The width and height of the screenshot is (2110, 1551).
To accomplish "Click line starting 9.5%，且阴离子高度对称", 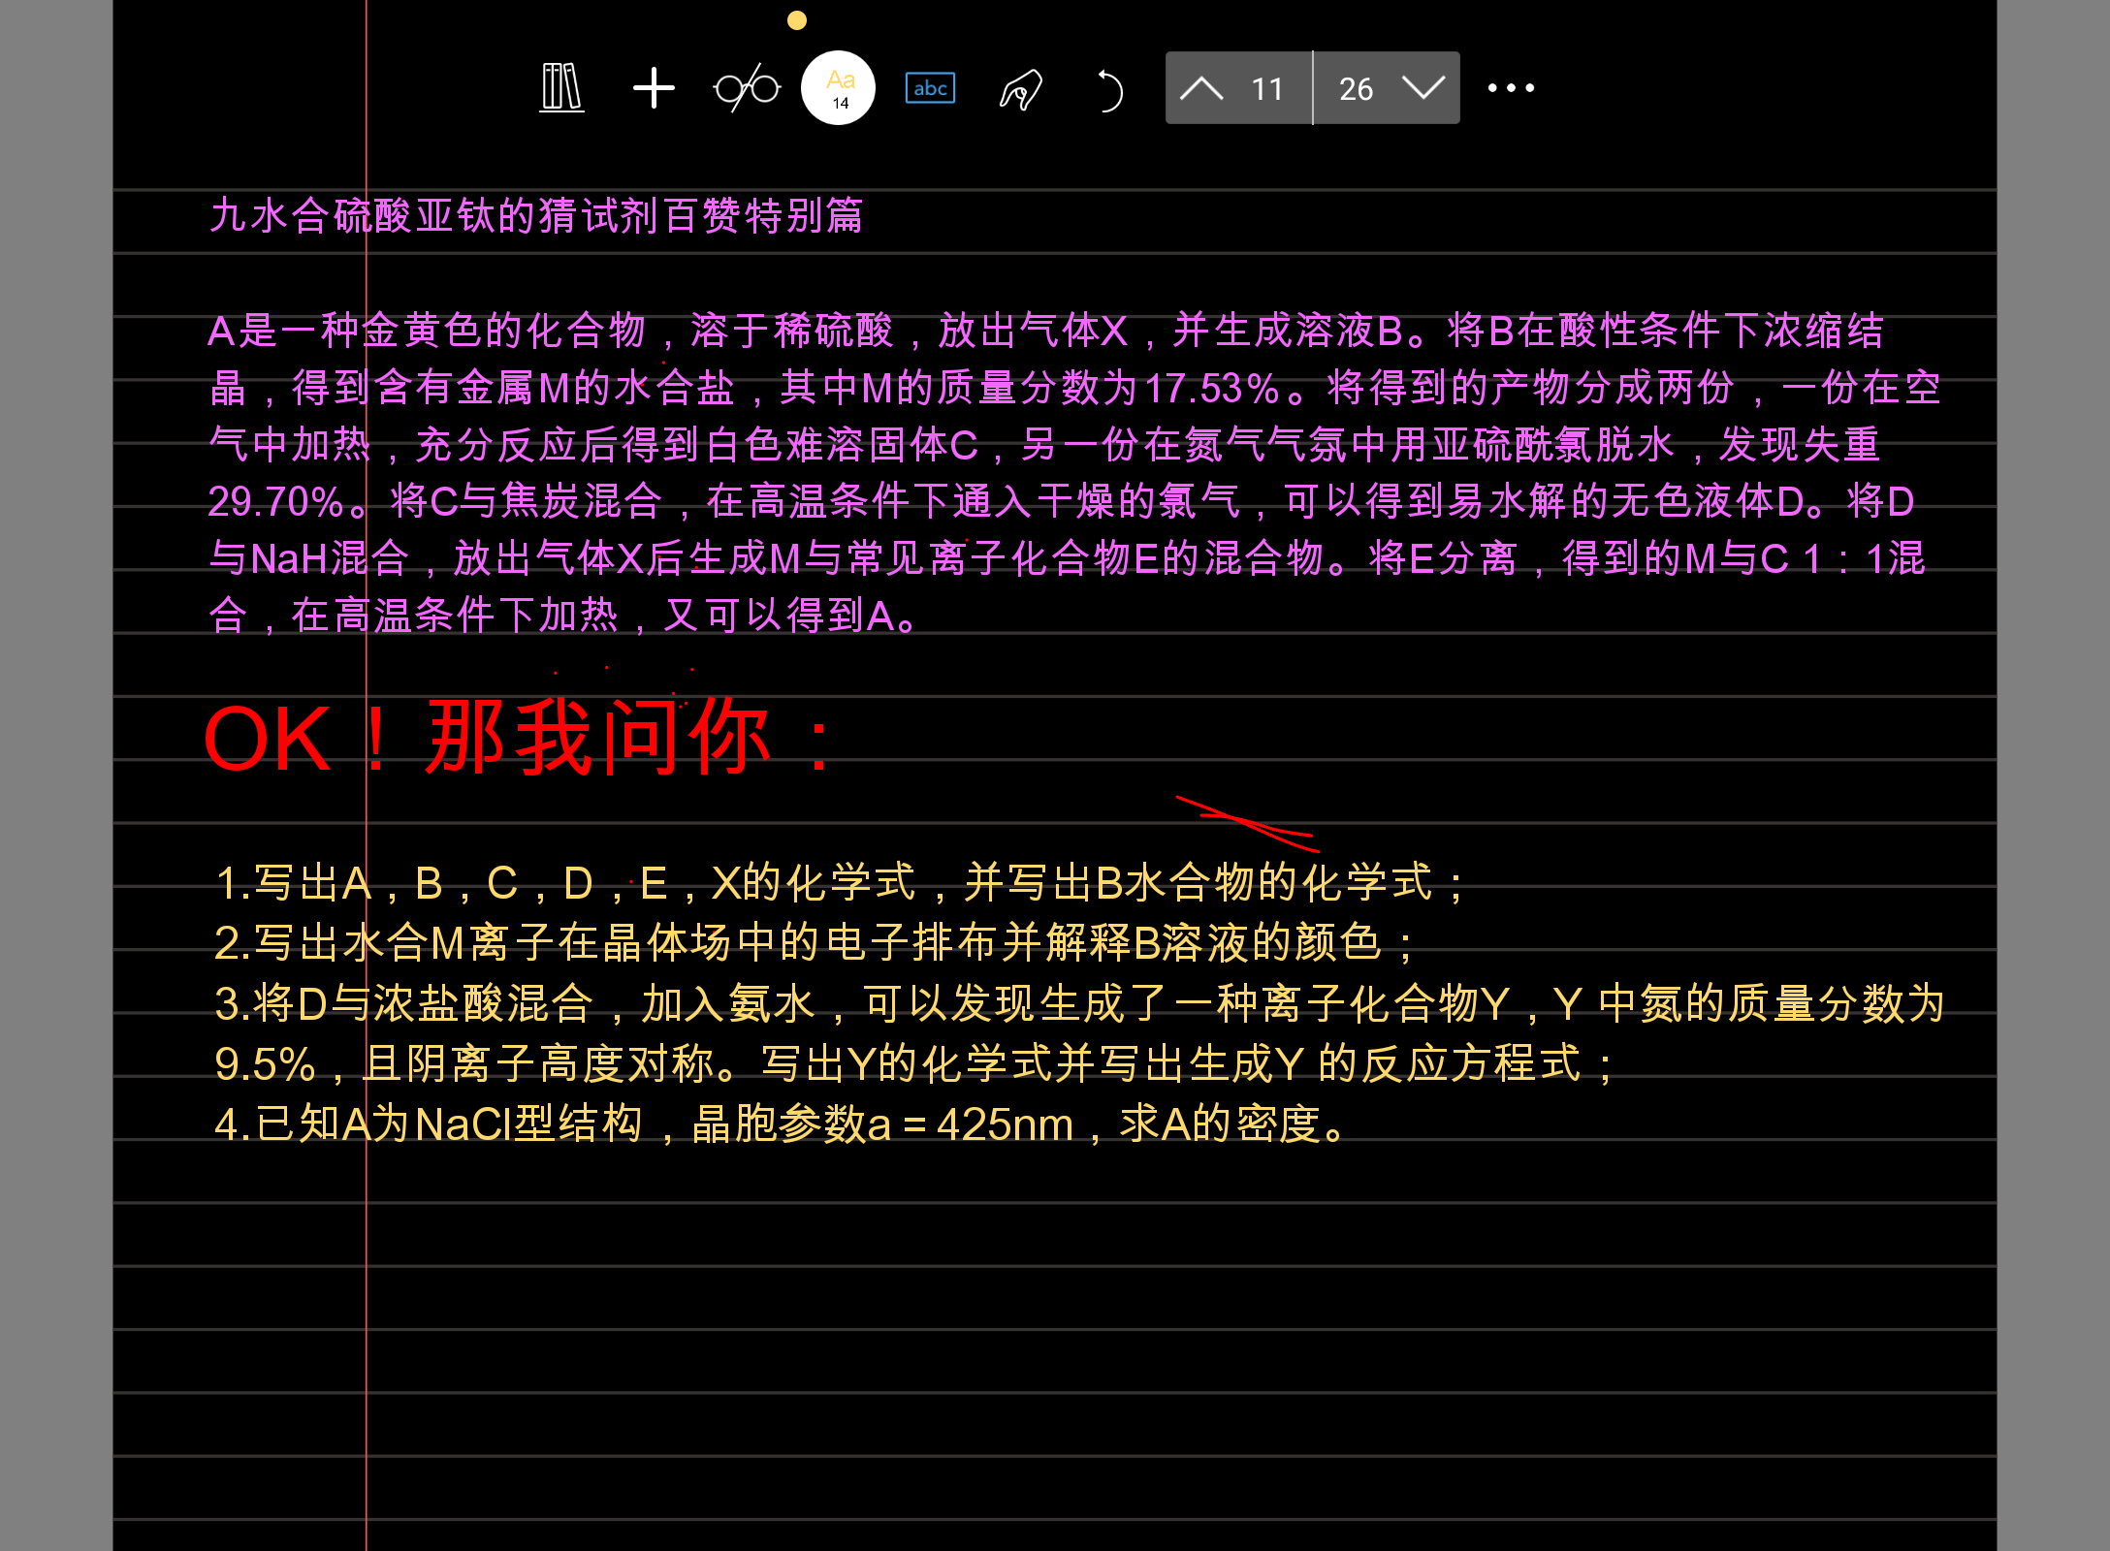I will pyautogui.click(x=914, y=1063).
